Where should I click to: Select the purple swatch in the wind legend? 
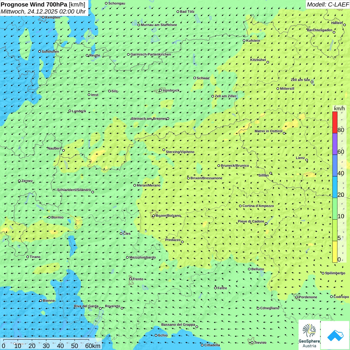(335, 144)
